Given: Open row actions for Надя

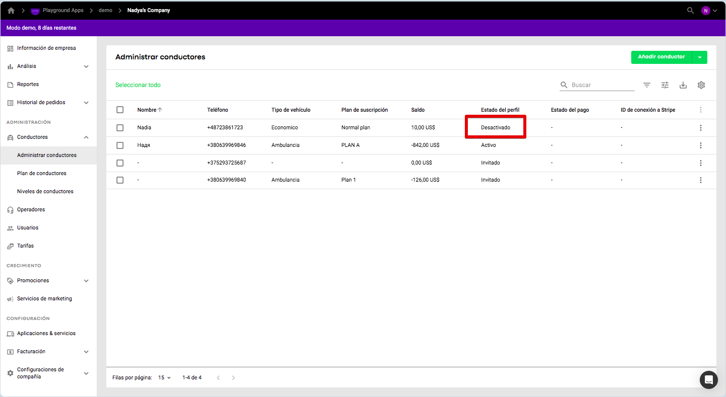Looking at the screenshot, I should click(x=701, y=145).
